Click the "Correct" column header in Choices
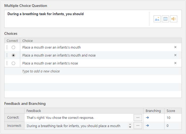Viewport: 186px width, 134px height. click(x=12, y=41)
